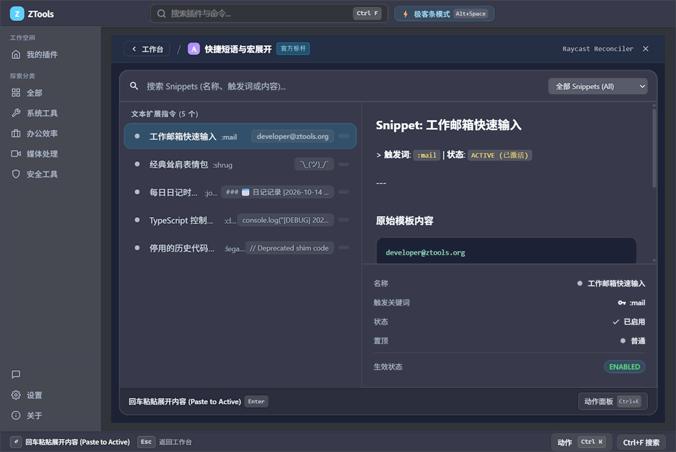
Task: Open the 设置 gear icon
Action: point(16,395)
